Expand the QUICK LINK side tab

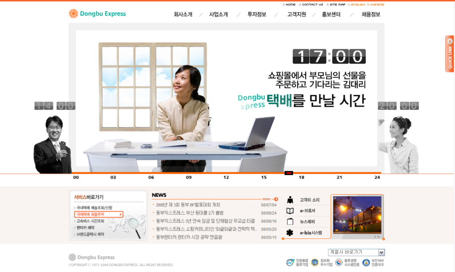coord(450,54)
